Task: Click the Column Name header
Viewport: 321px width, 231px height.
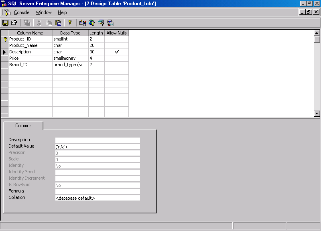Action: (30, 33)
